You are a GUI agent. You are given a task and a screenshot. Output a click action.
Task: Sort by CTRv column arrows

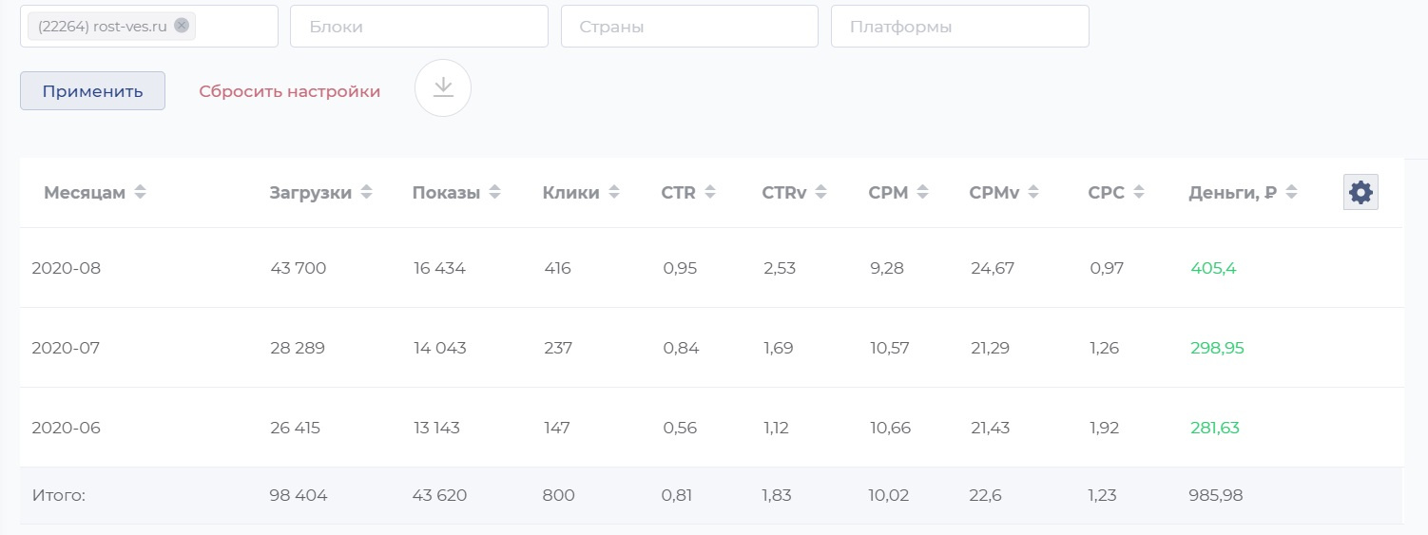coord(820,193)
